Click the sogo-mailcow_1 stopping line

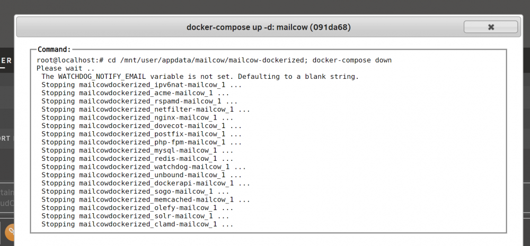pos(135,192)
